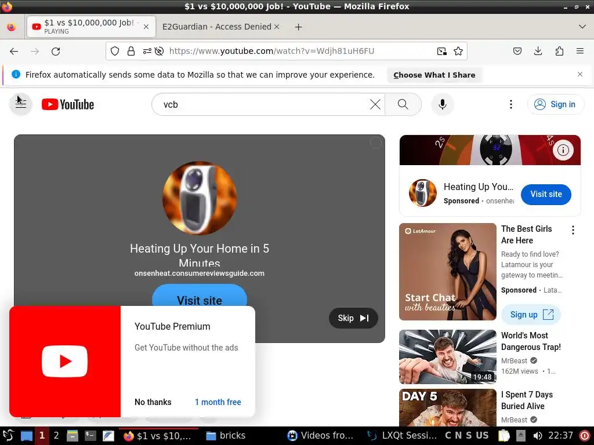This screenshot has height=445, width=594.
Task: Launch terminal from taskbar quicklaunch
Action: pyautogui.click(x=90, y=436)
